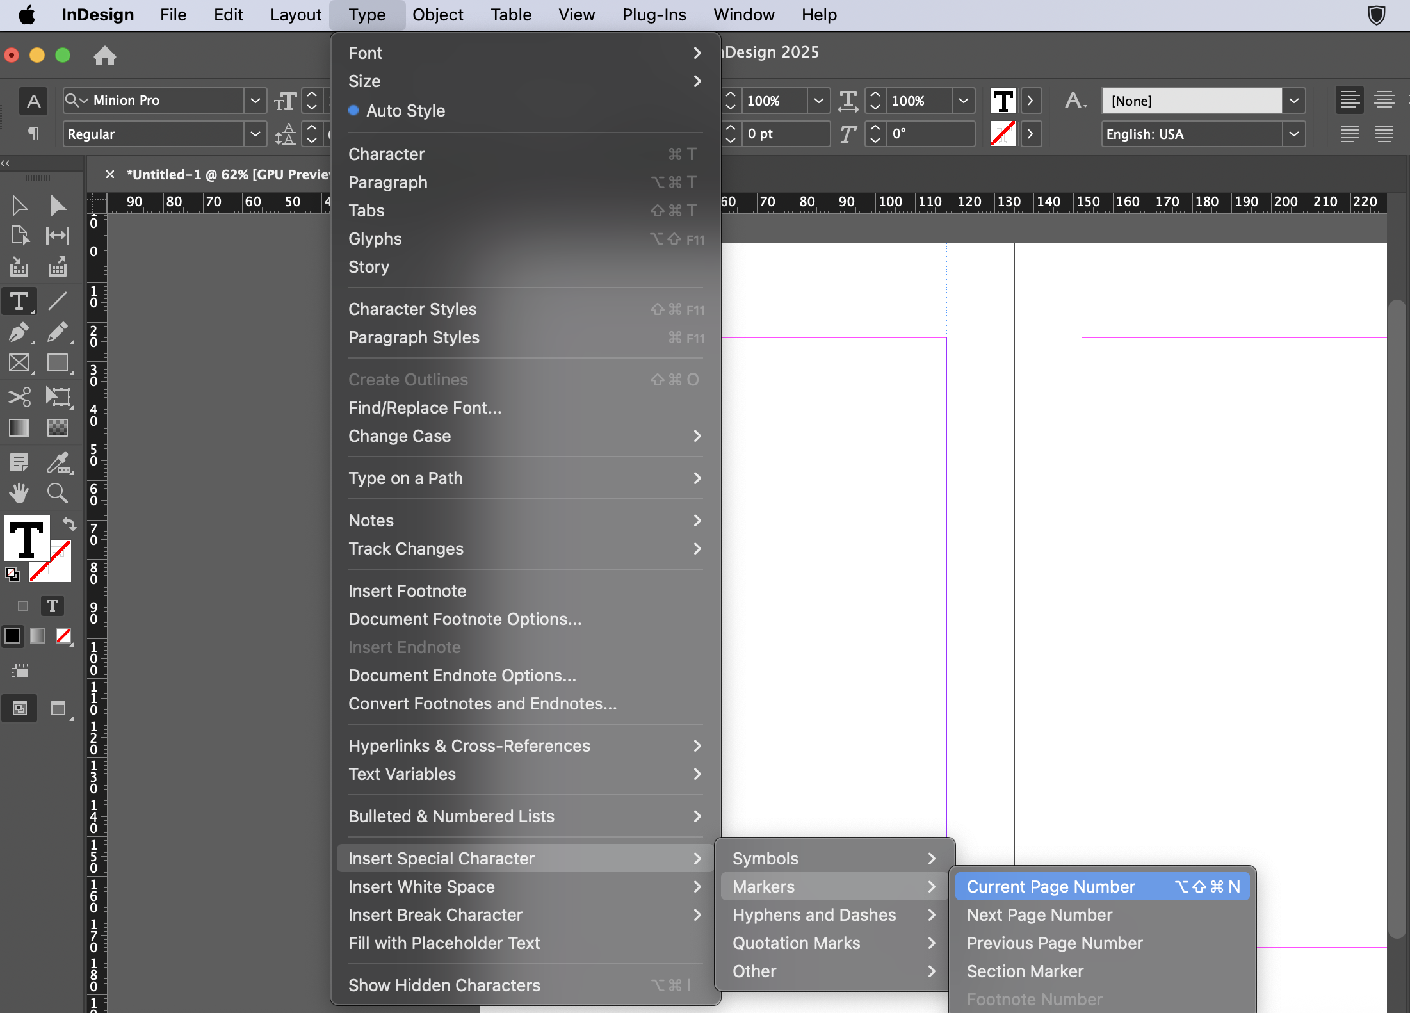Screen dimensions: 1410x1013
Task: Select the Rectangle Frame tool
Action: [x=19, y=363]
